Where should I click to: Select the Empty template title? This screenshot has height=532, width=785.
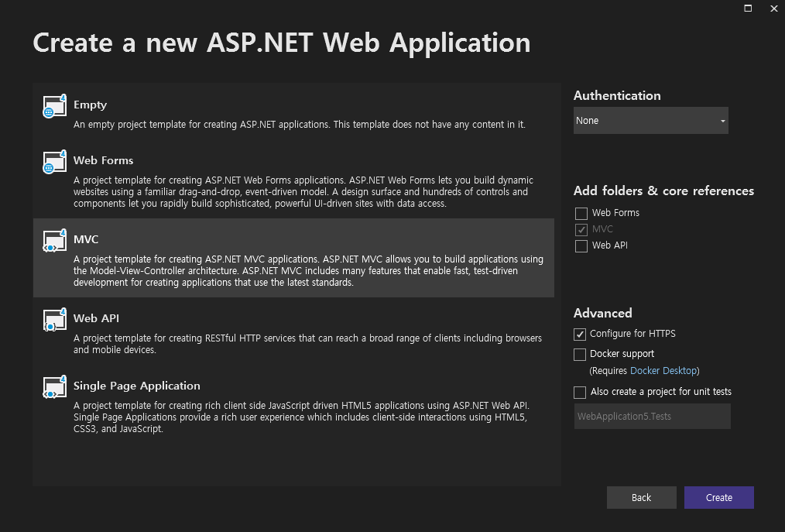(x=90, y=105)
